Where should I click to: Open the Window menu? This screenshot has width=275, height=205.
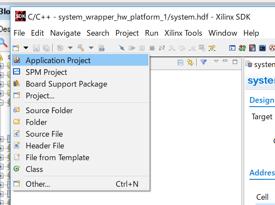(223, 33)
